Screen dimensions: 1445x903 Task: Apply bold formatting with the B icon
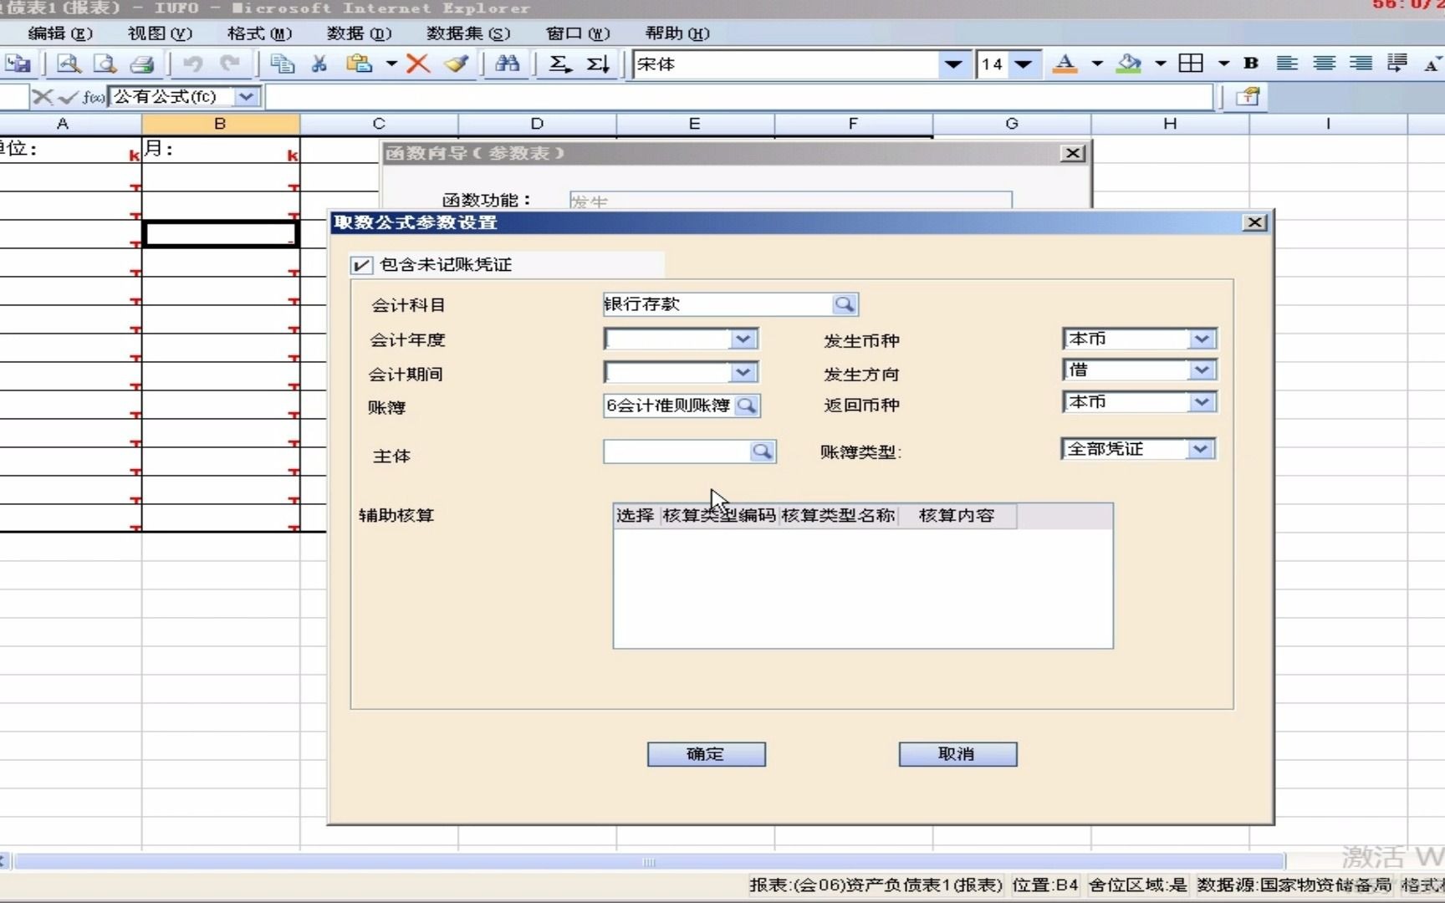pos(1251,64)
